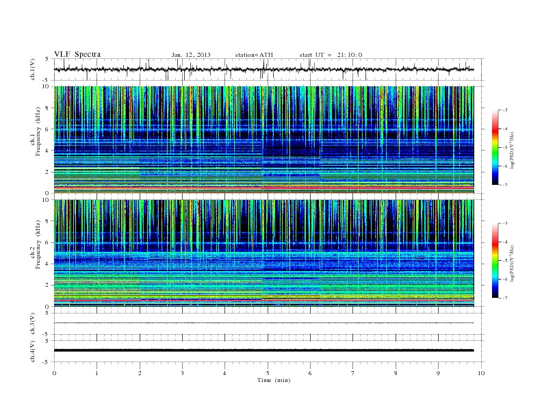Click the "VLF Spectra" plot title
Viewport: 542px width, 419px height.
77,54
